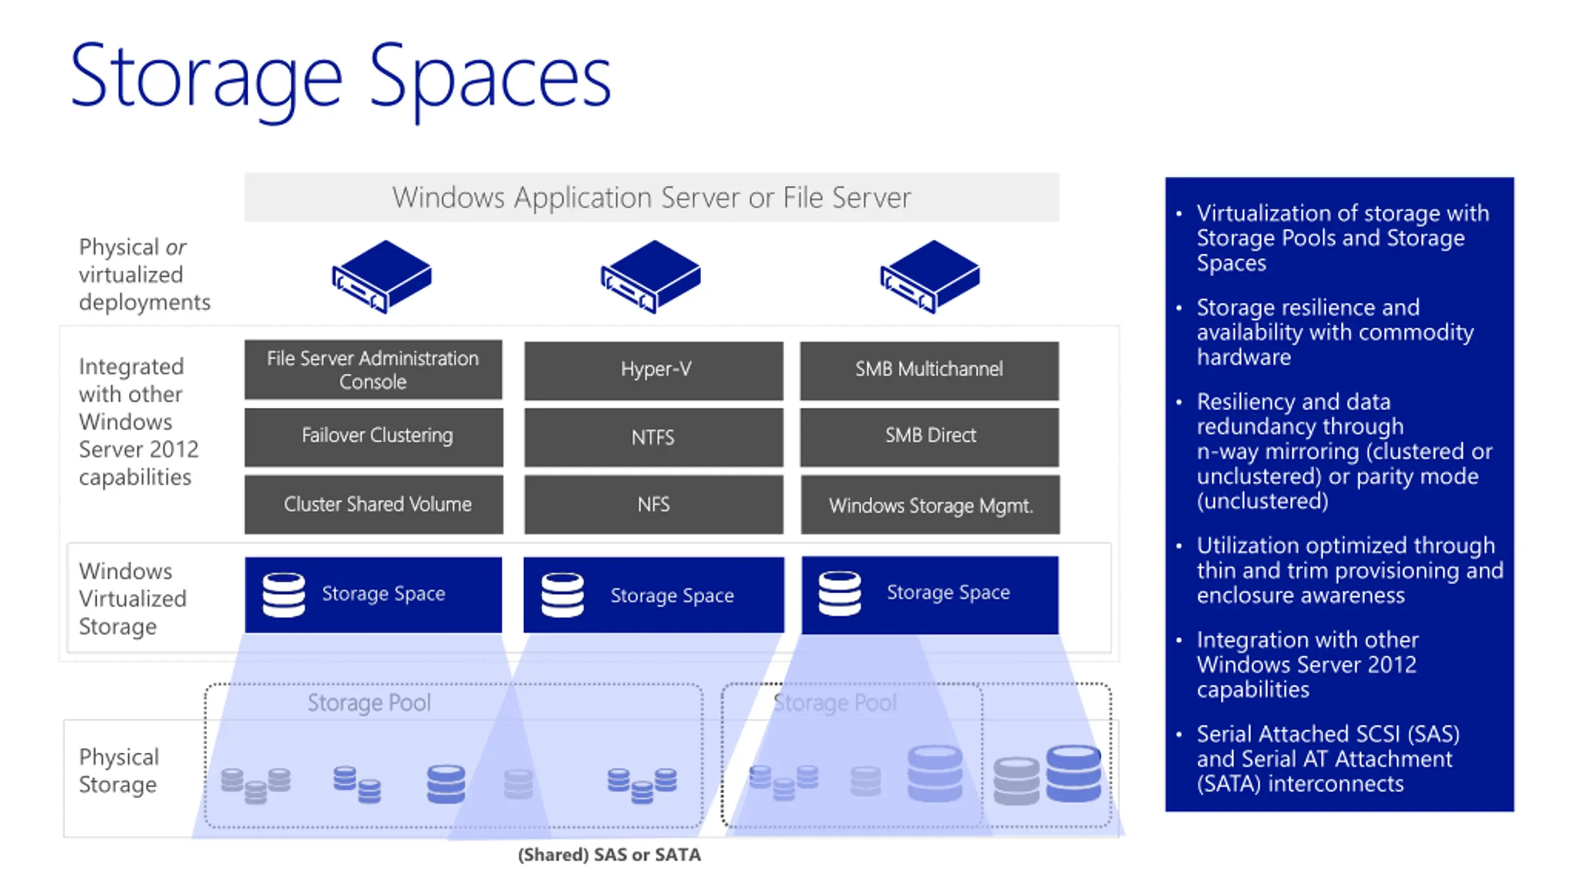Select the SMB Multichannel box
This screenshot has width=1577, height=887.
tap(930, 370)
